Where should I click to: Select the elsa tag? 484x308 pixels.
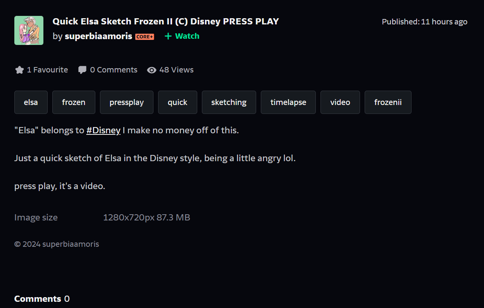tap(31, 102)
